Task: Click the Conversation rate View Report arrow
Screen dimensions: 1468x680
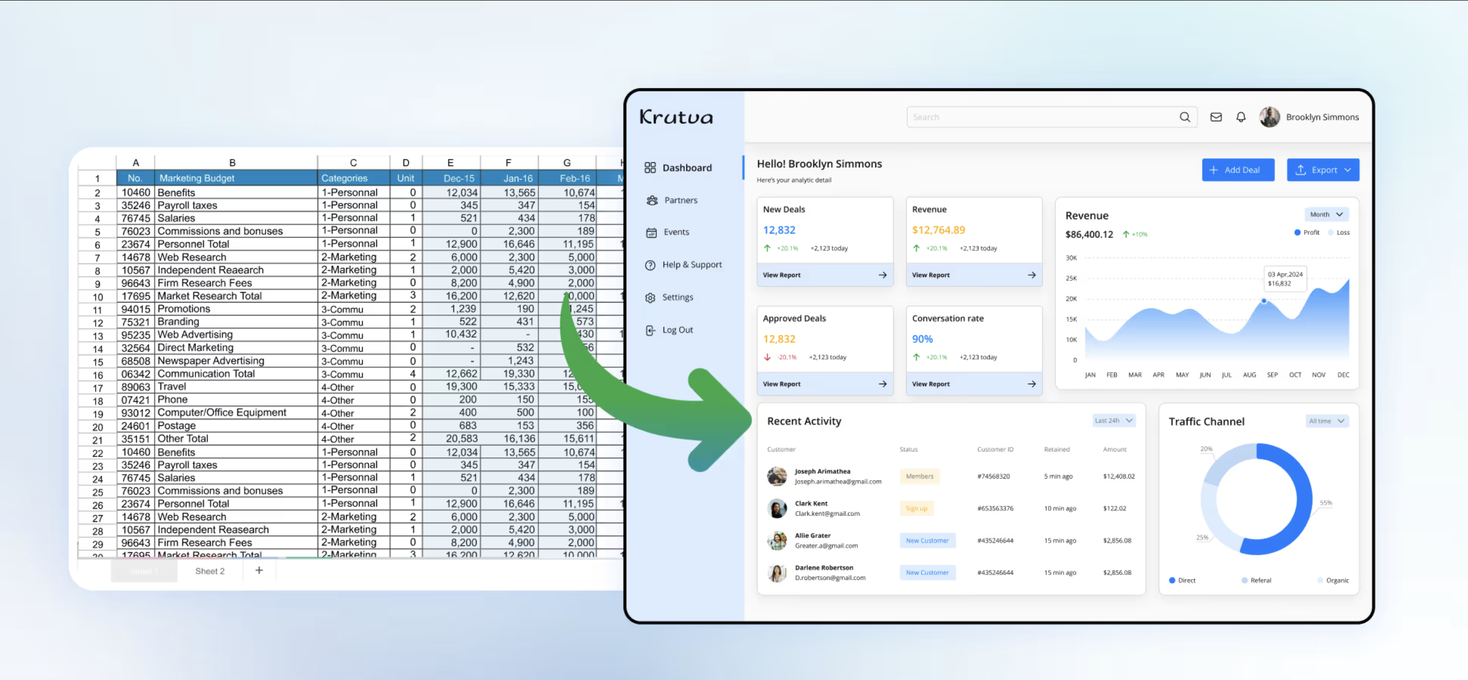Action: tap(1031, 384)
